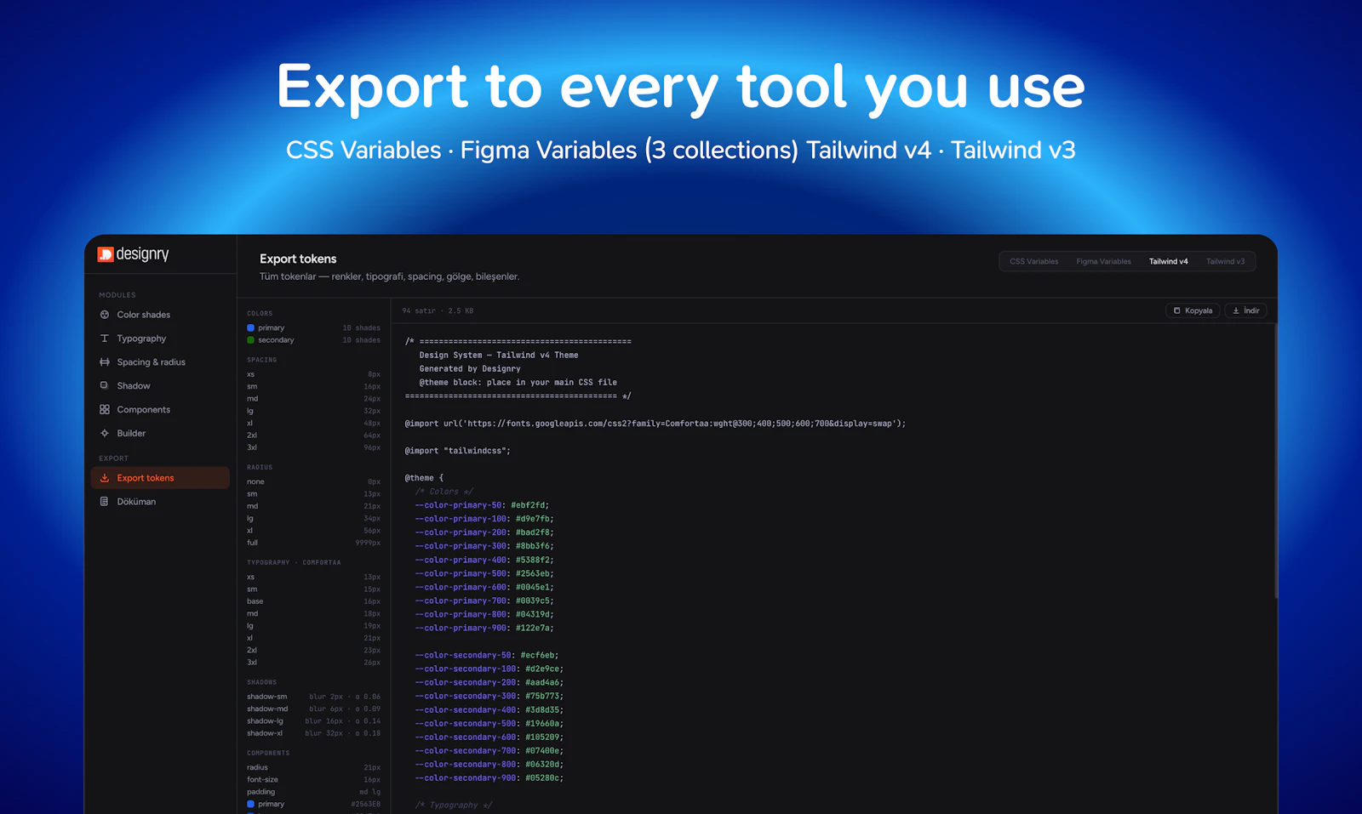Click the İndir download button
Screen dimensions: 1362x814
pyautogui.click(x=1245, y=310)
